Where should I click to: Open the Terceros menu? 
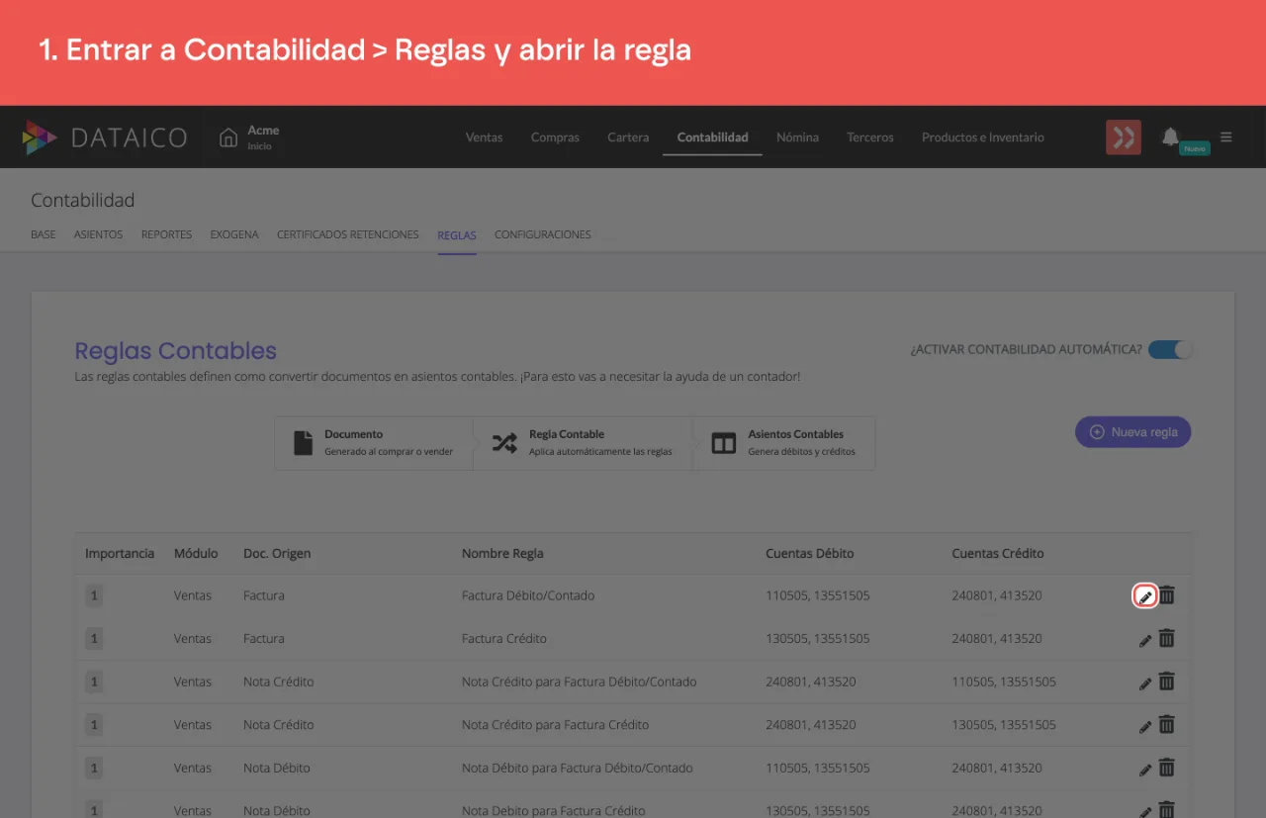tap(870, 137)
